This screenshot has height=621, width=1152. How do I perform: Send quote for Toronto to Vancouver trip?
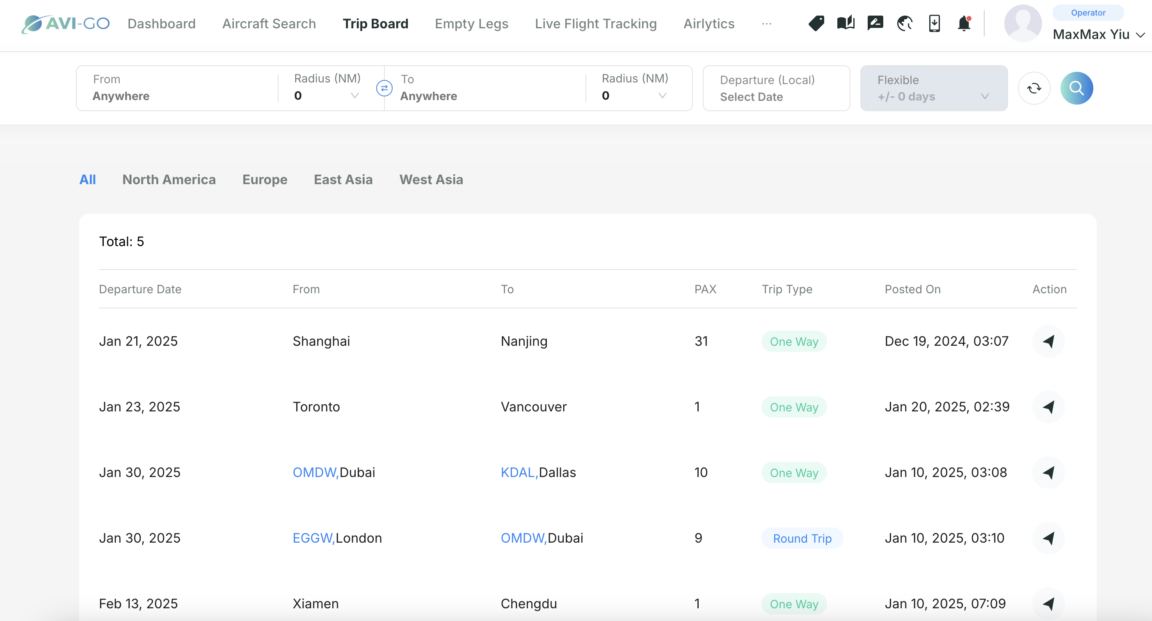1048,407
